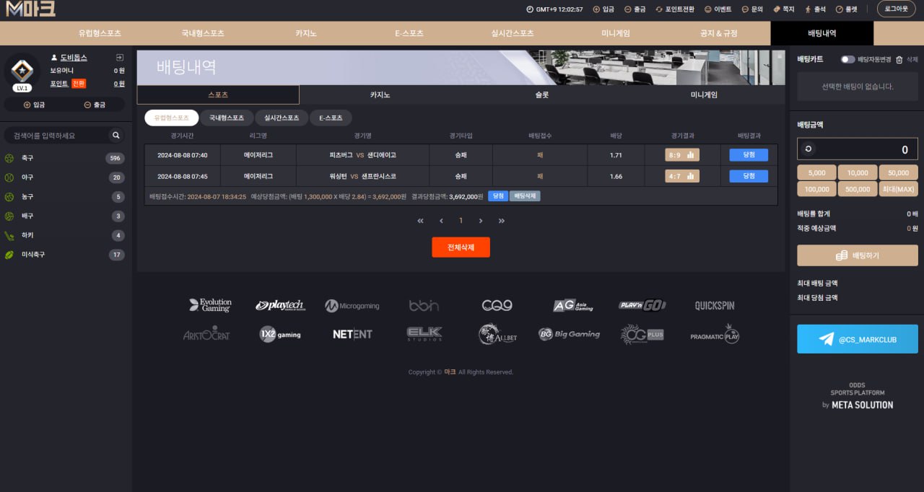Expand the 축구 category with 596 games
The image size is (924, 492).
[65, 158]
